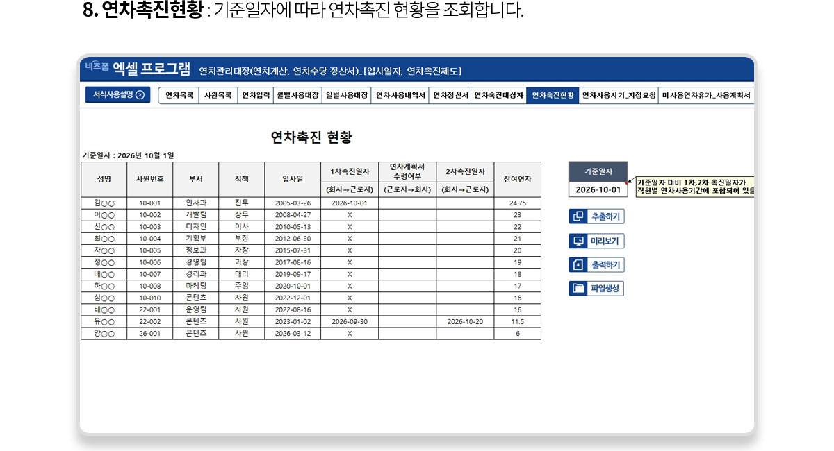Click the extract icon on 추출하기

[x=578, y=216]
